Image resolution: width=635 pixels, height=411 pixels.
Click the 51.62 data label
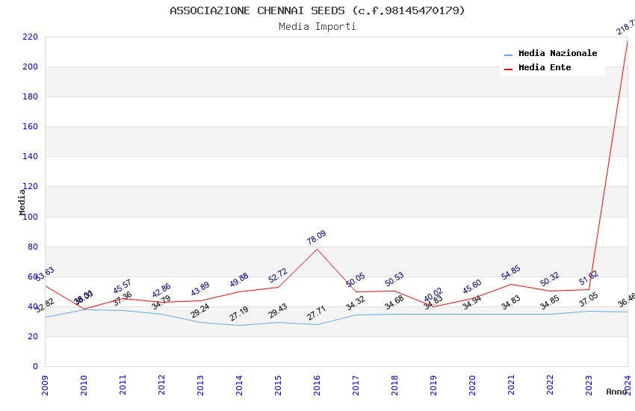(x=589, y=277)
